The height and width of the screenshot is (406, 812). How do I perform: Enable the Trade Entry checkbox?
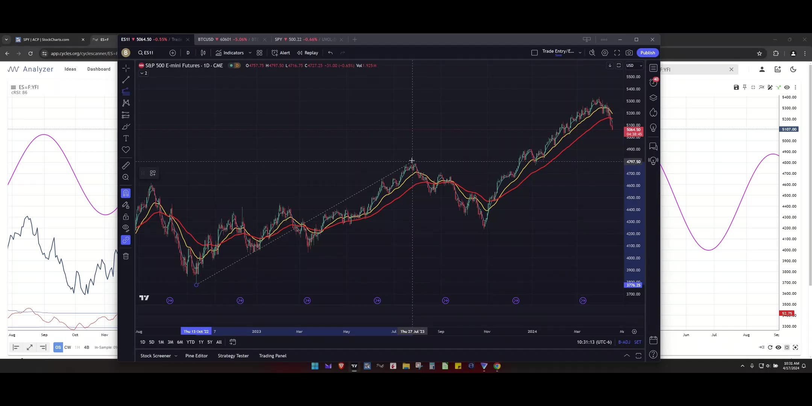(535, 52)
